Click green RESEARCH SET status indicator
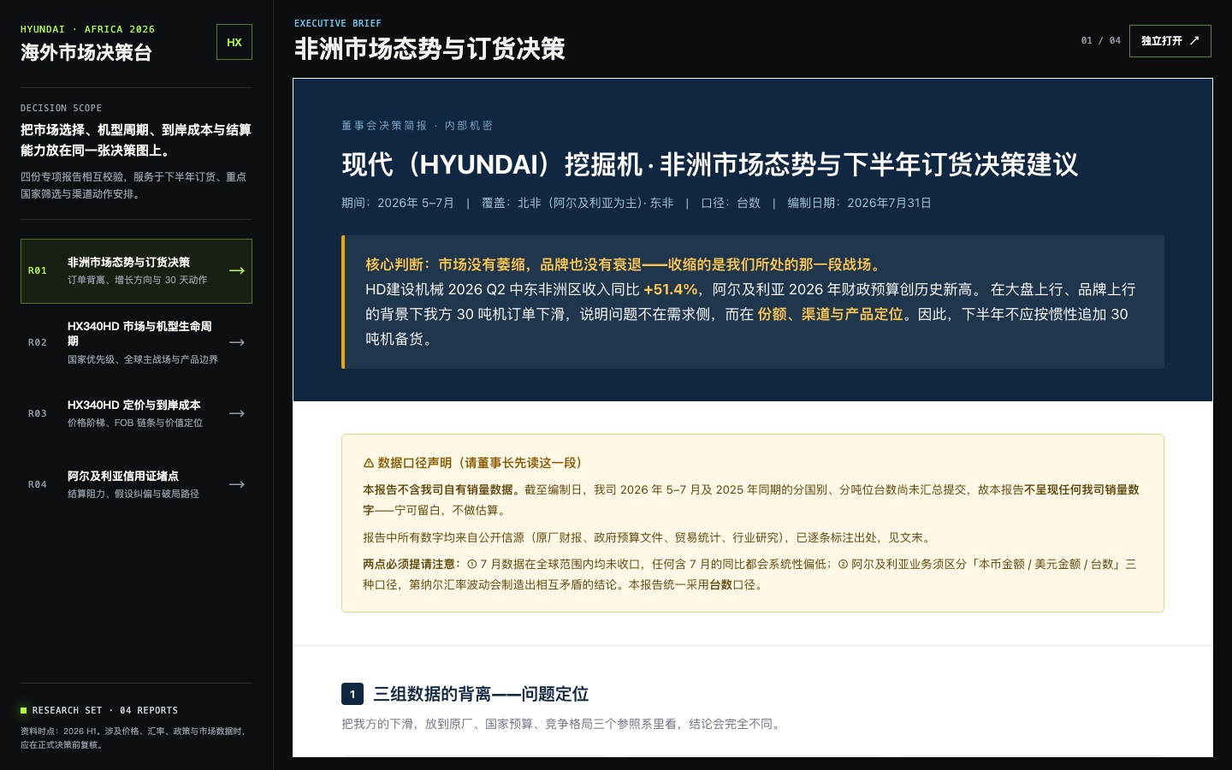The width and height of the screenshot is (1232, 770). point(24,710)
